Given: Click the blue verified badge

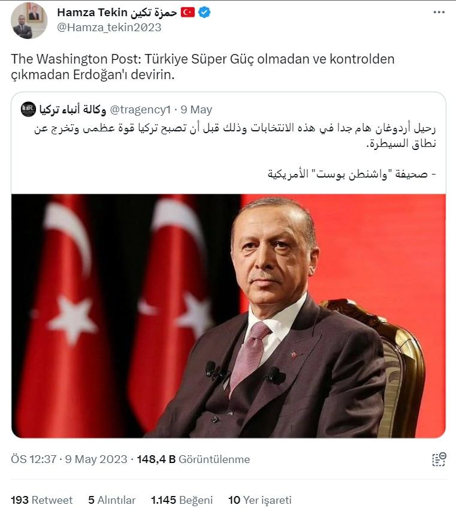Looking at the screenshot, I should [204, 13].
